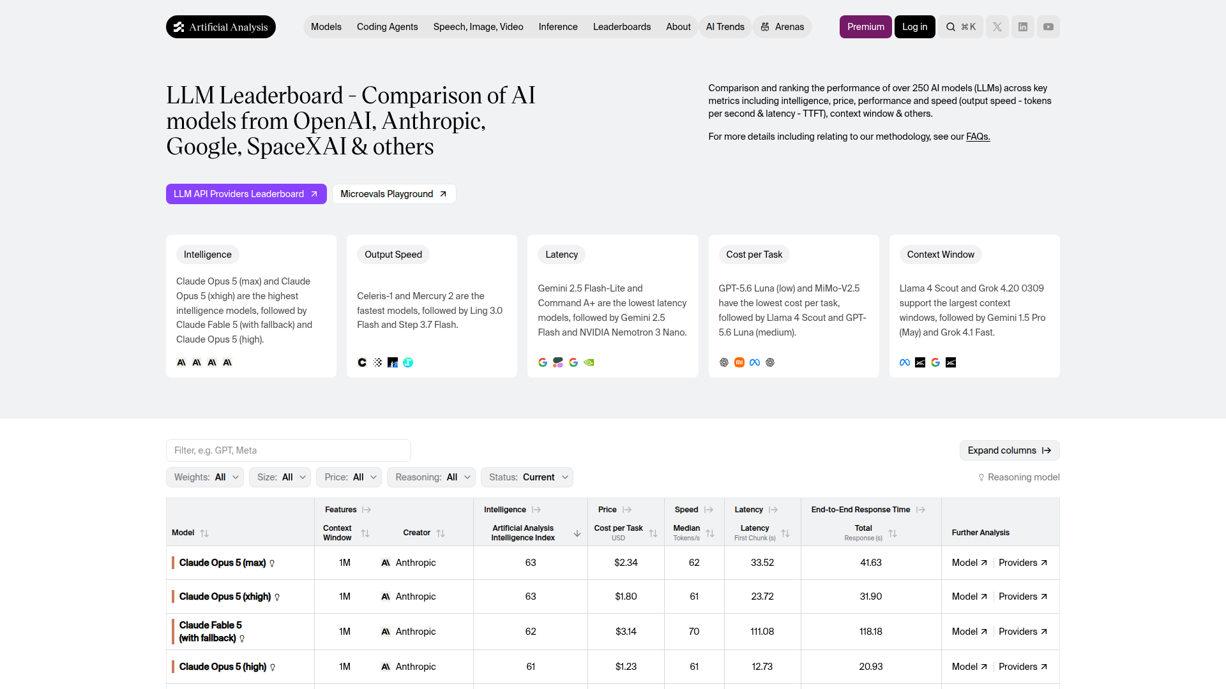Image resolution: width=1226 pixels, height=689 pixels.
Task: Open the Leaderboards nav menu
Action: [x=622, y=27]
